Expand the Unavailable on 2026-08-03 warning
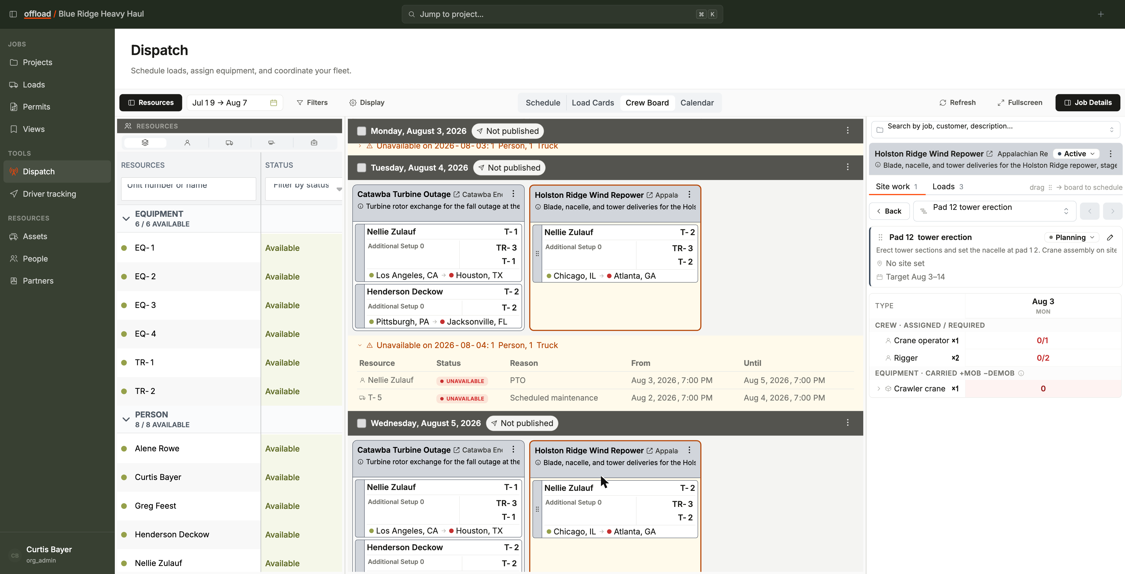Screen dimensions: 1125x574 [360, 146]
